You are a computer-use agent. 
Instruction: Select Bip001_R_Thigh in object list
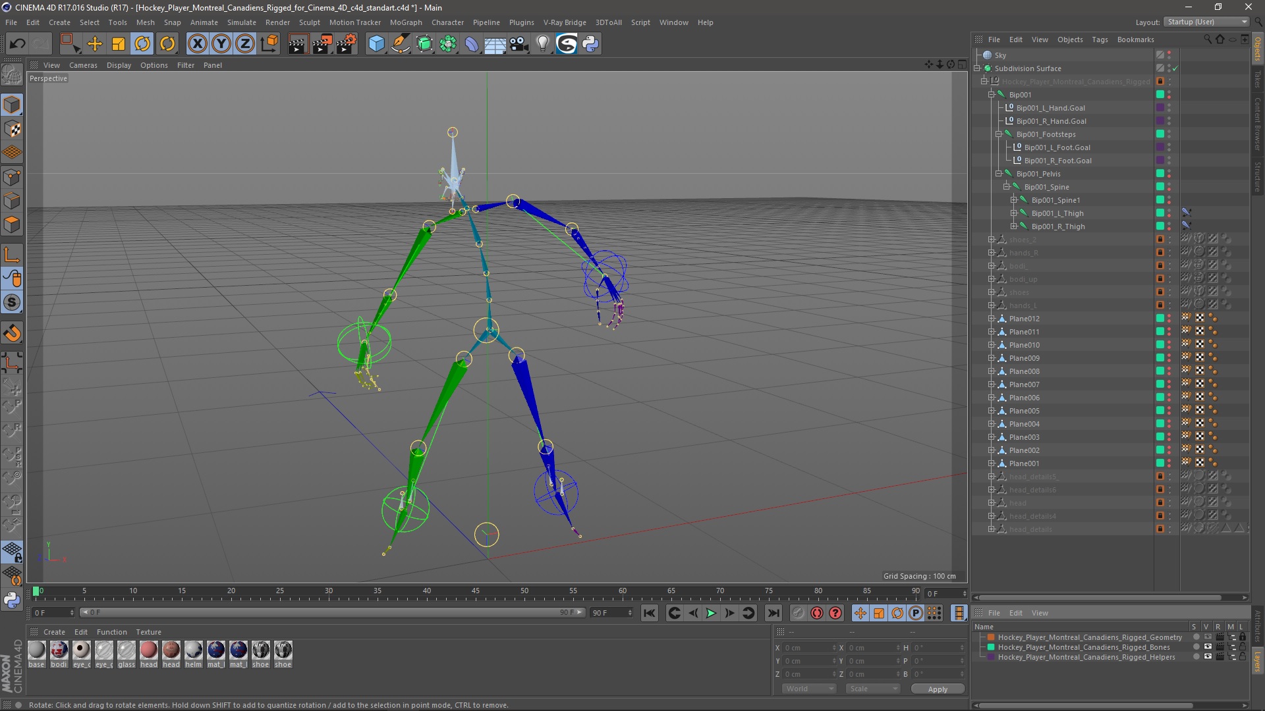point(1058,226)
